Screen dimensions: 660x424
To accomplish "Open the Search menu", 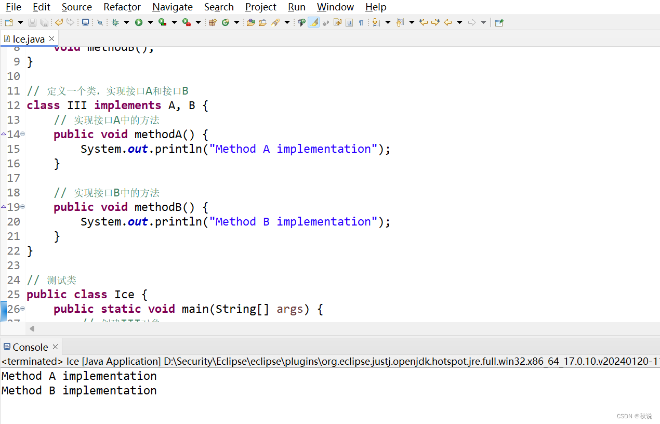I will [x=219, y=7].
